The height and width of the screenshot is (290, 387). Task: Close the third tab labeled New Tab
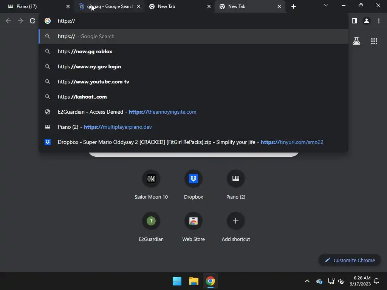209,6
